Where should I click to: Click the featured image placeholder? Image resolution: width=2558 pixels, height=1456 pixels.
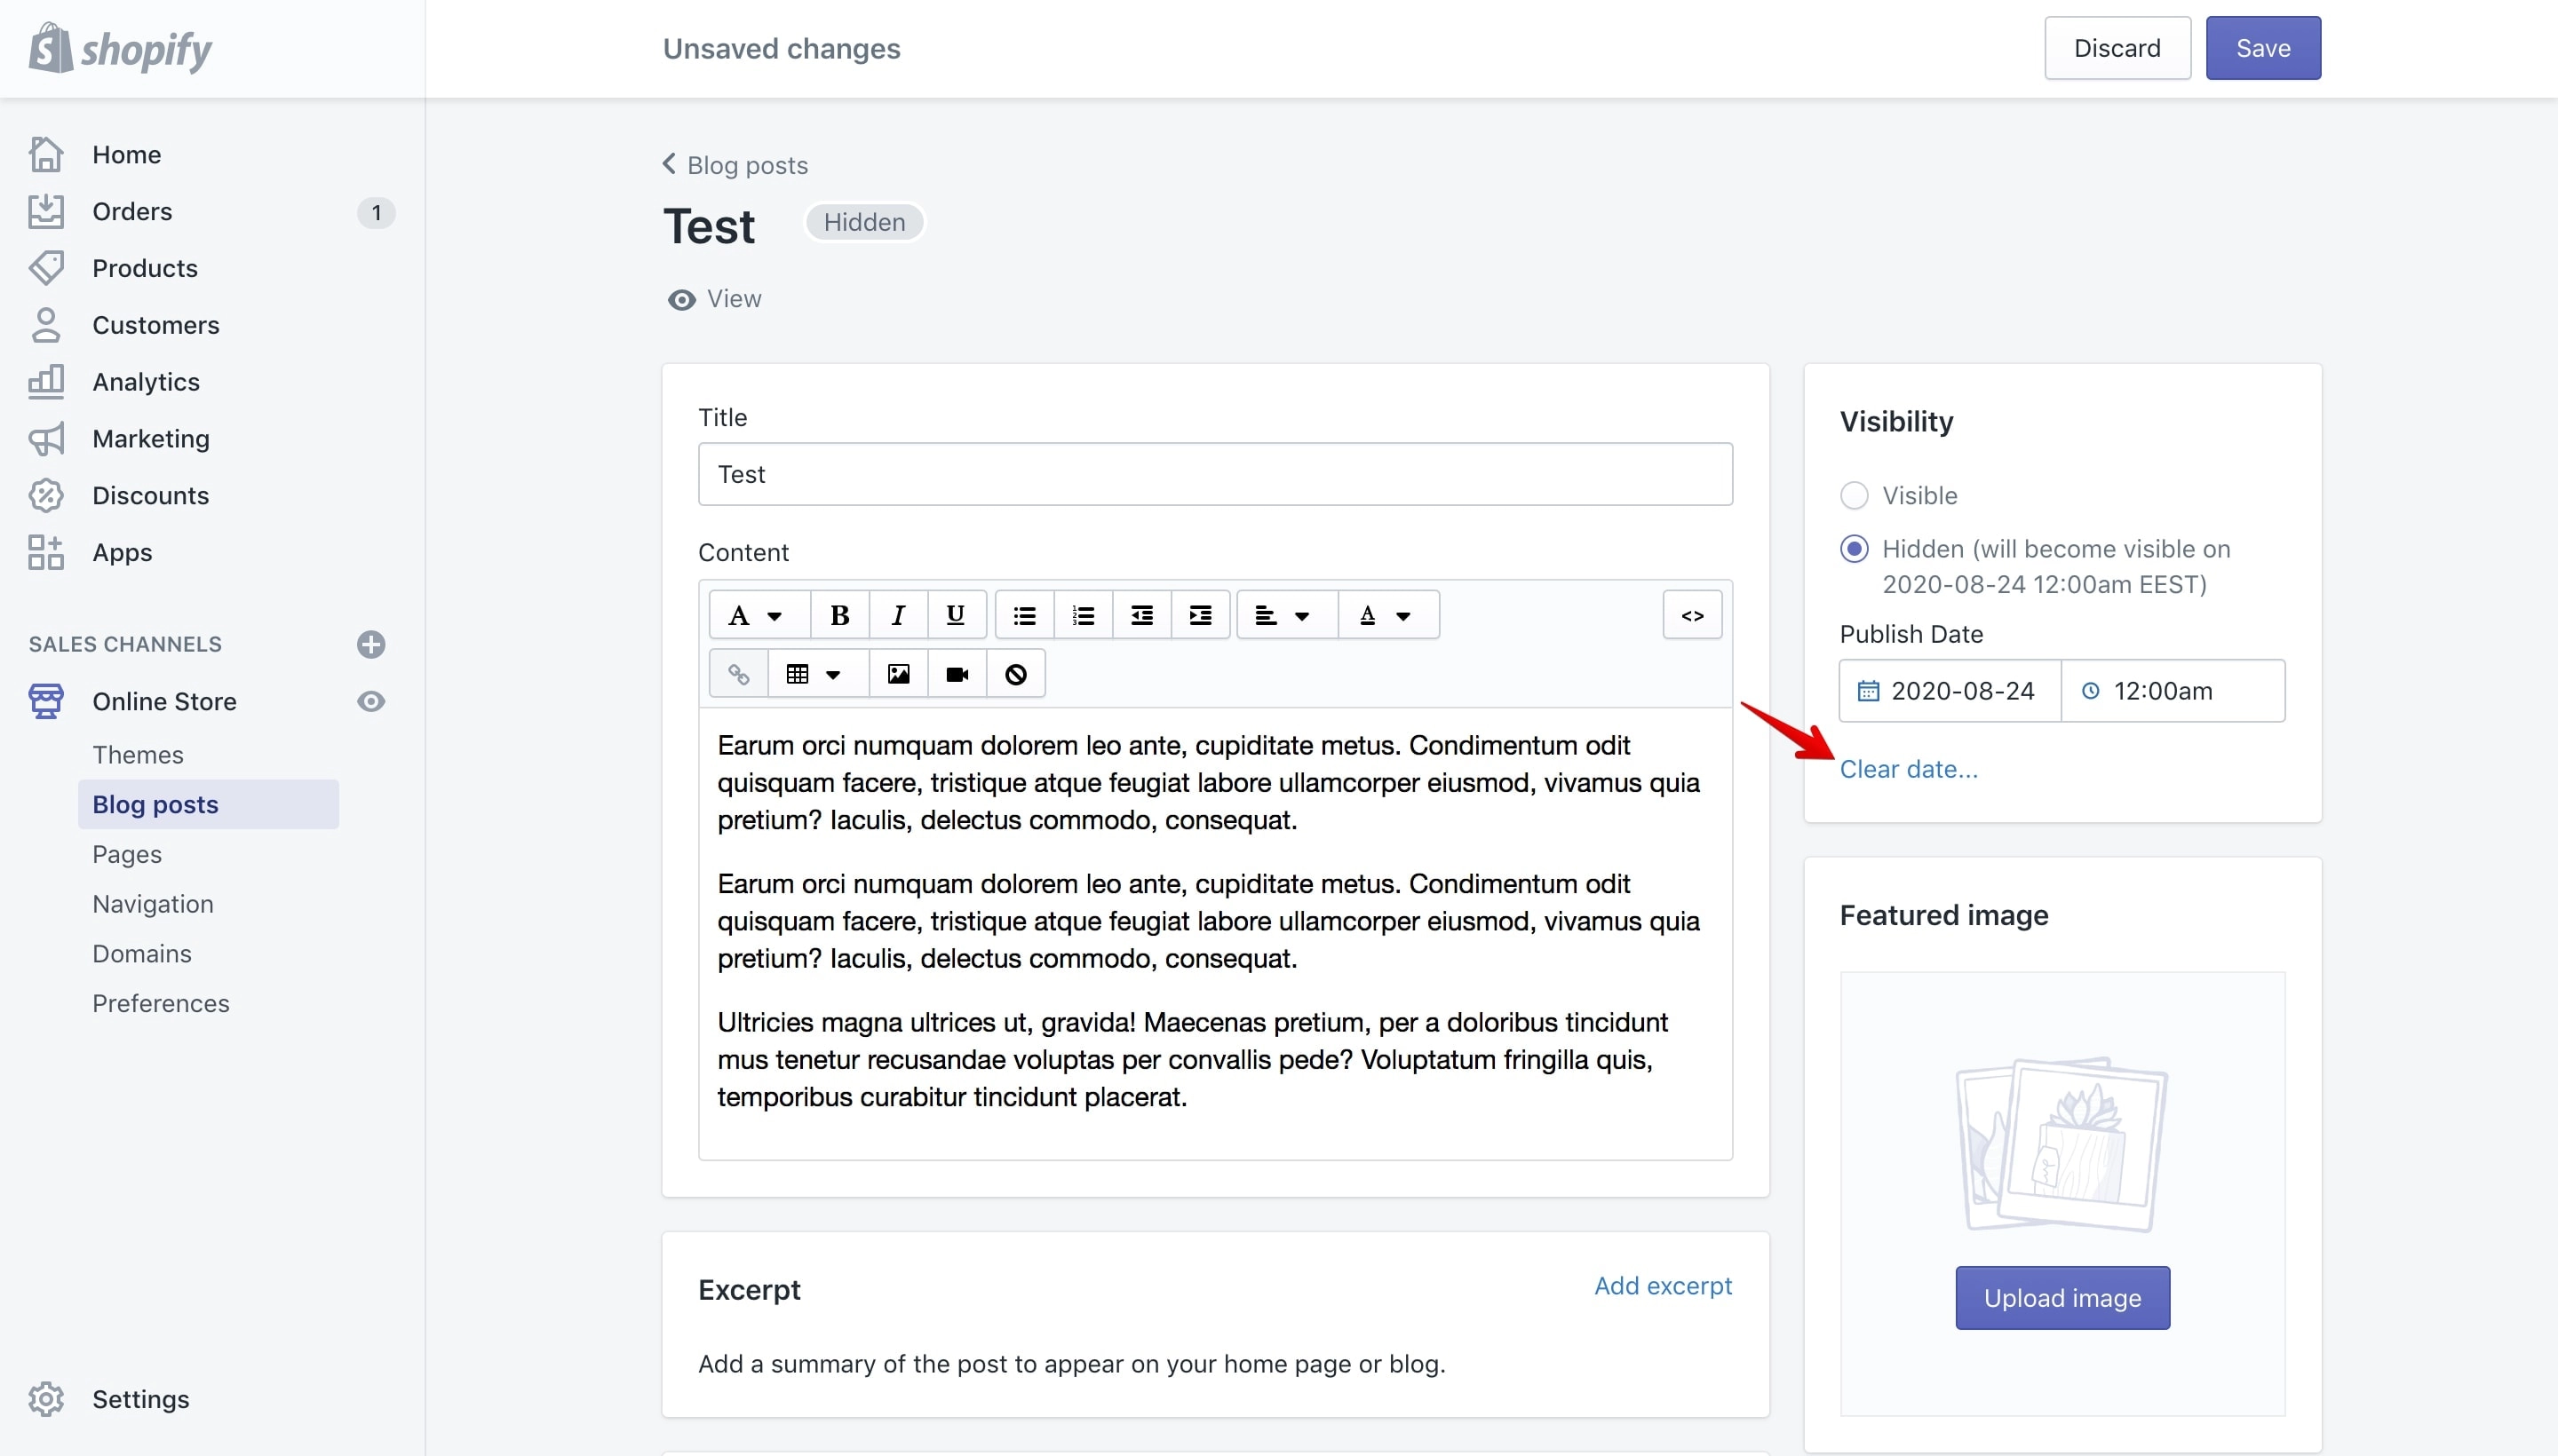(2061, 1145)
